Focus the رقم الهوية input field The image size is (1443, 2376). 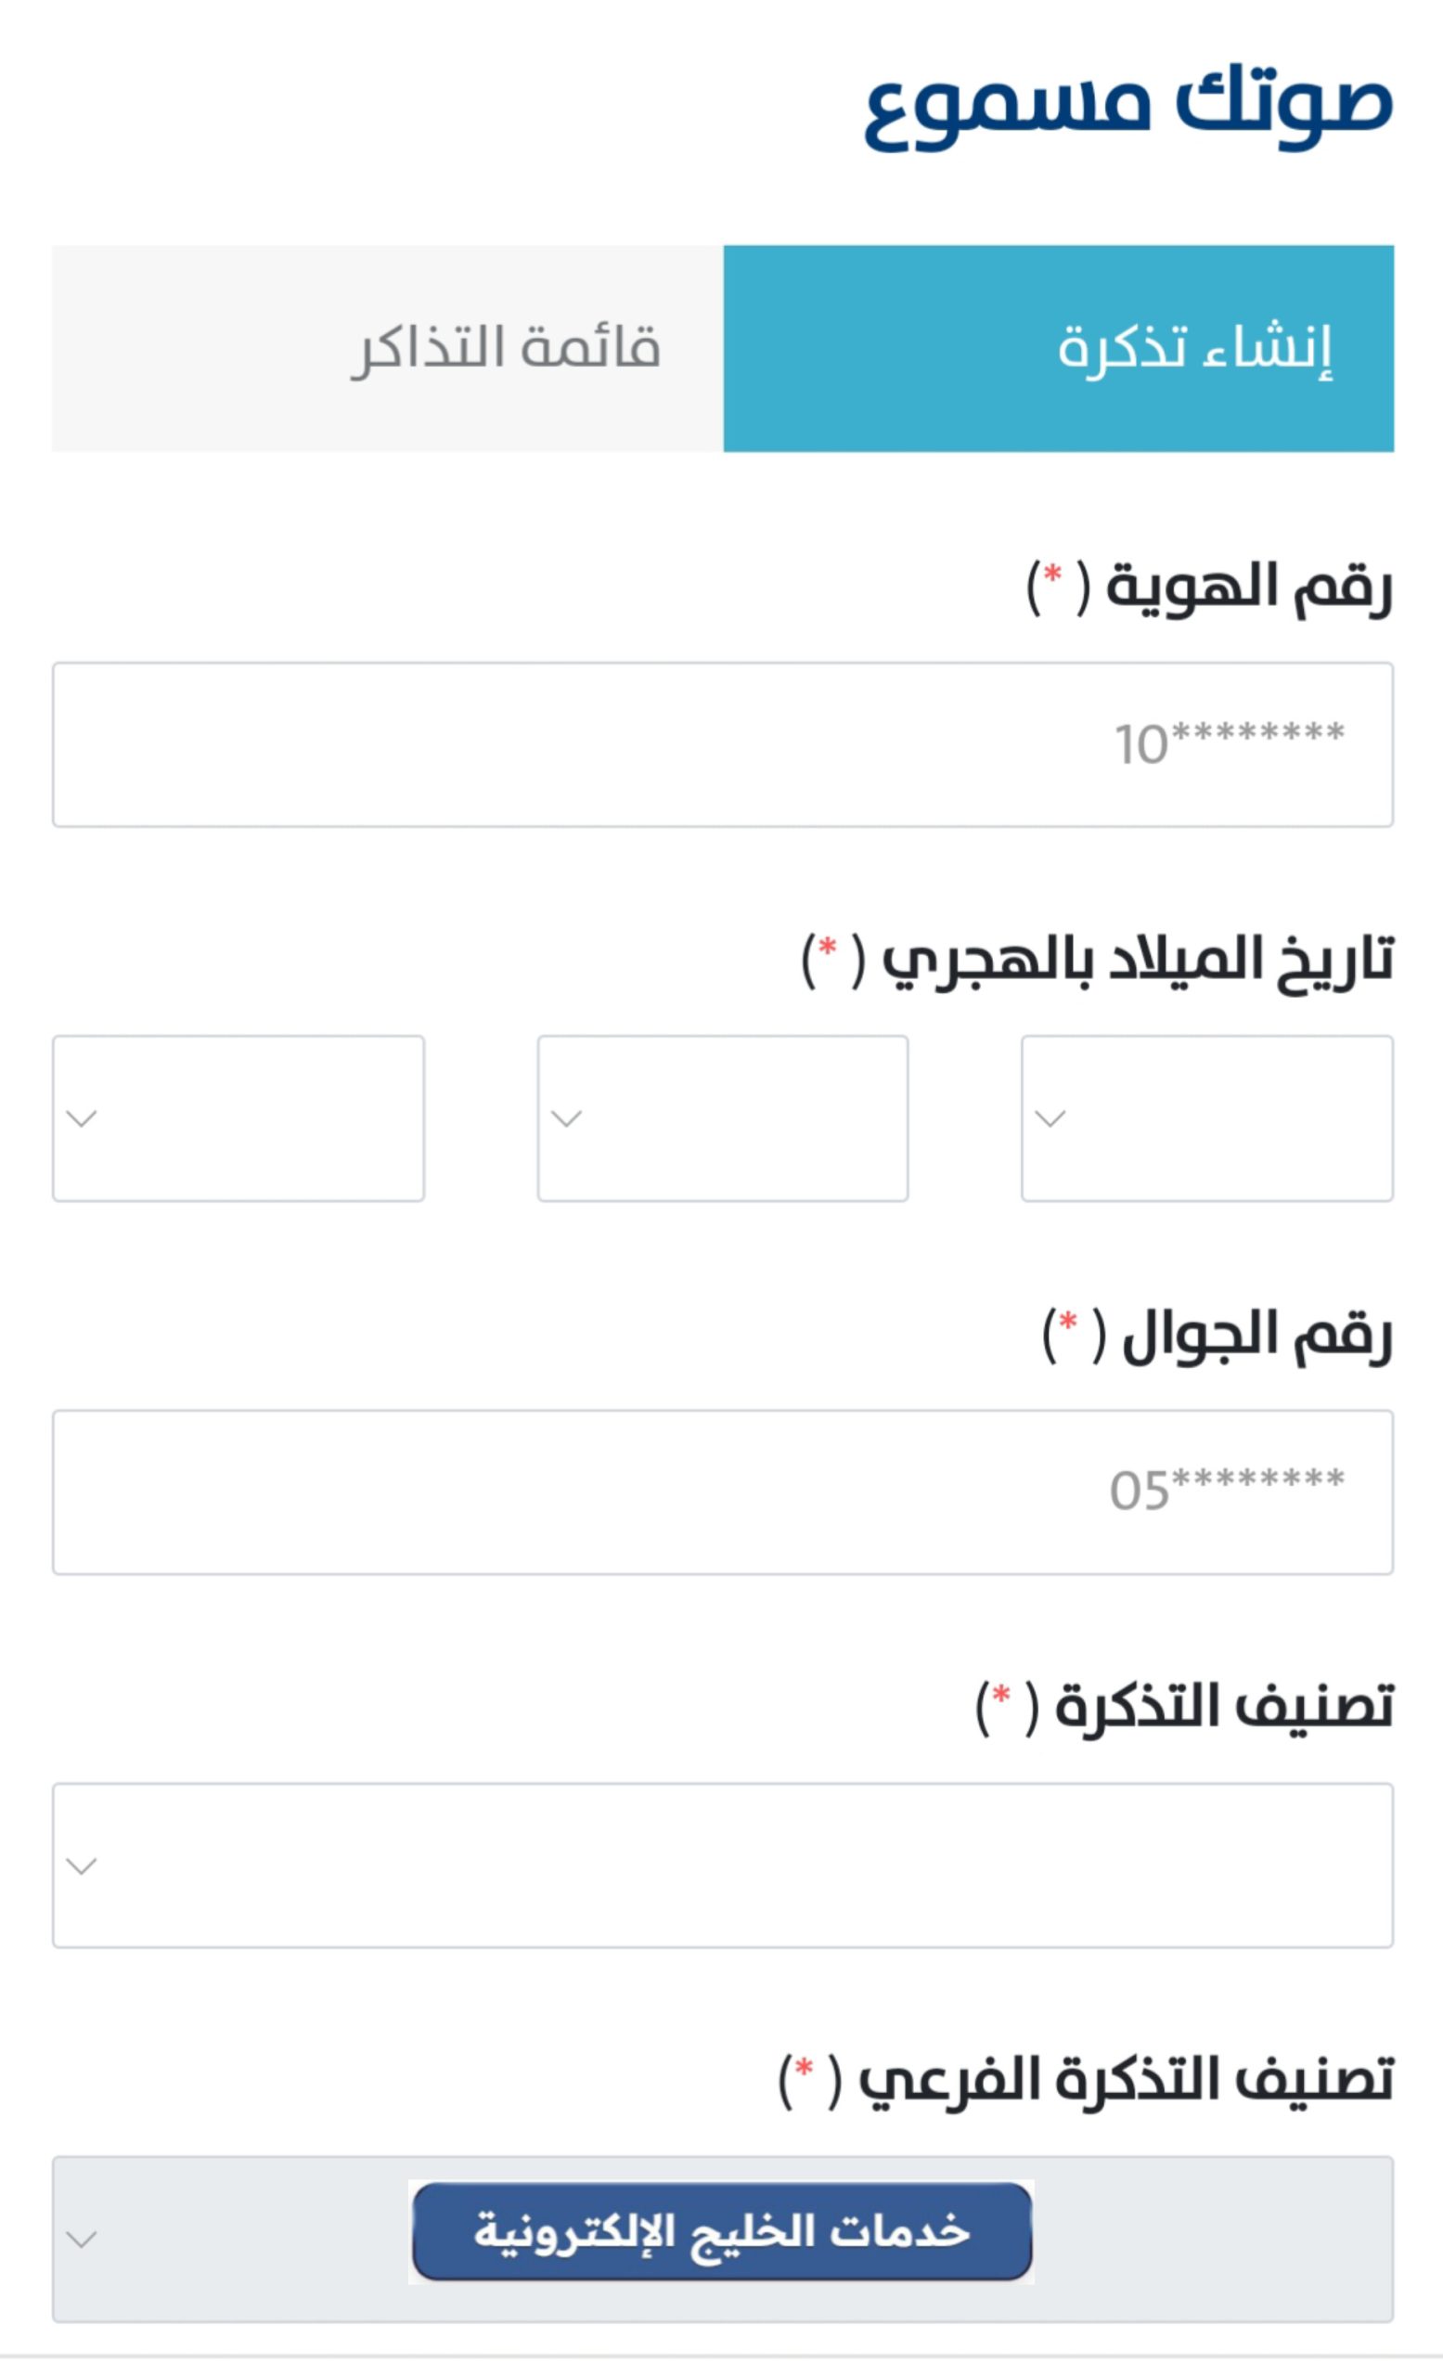tap(723, 744)
